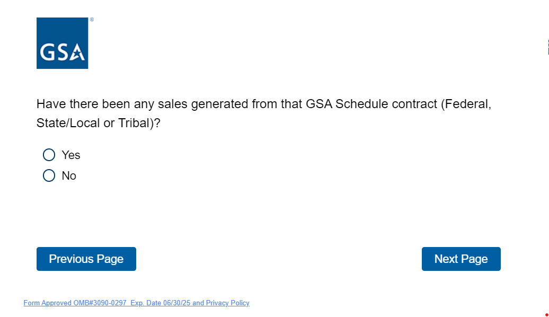Click the letter S in GSA logo

pos(61,53)
